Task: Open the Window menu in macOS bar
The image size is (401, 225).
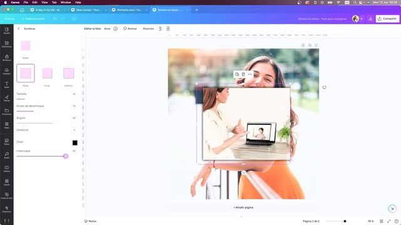Action: pos(66,2)
